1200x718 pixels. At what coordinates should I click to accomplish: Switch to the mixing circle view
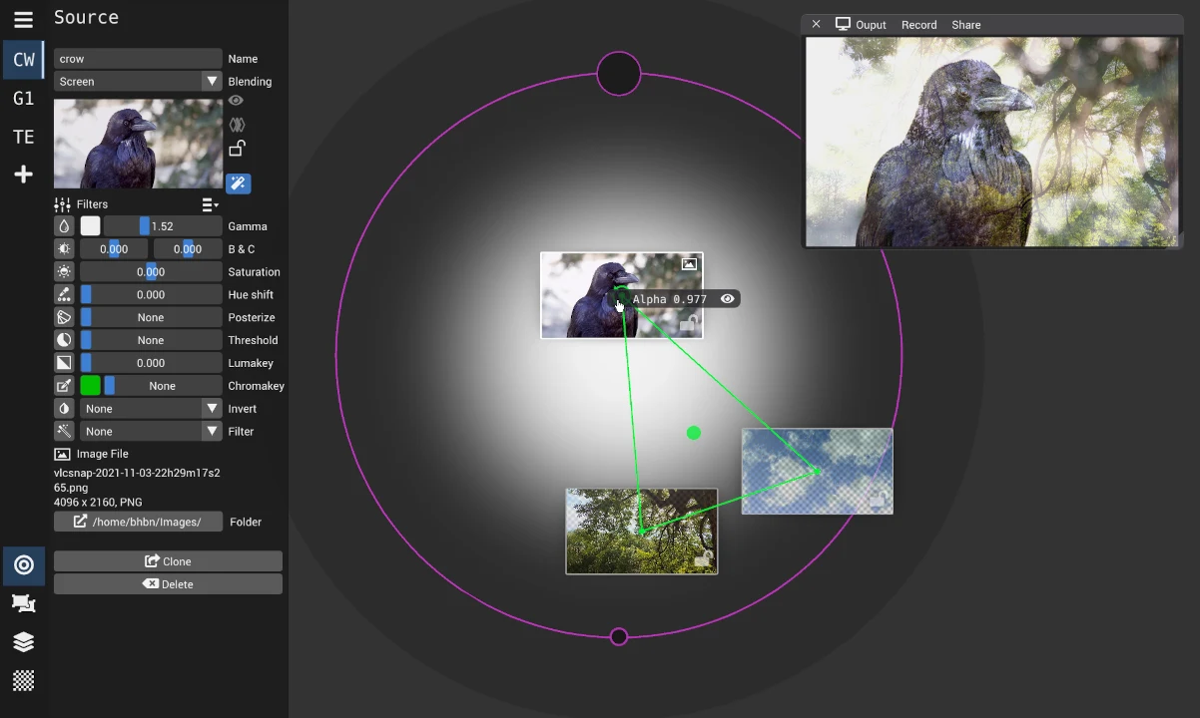[23, 565]
